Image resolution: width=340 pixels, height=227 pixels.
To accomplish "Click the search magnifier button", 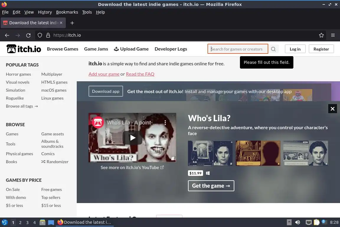I will pos(273,49).
